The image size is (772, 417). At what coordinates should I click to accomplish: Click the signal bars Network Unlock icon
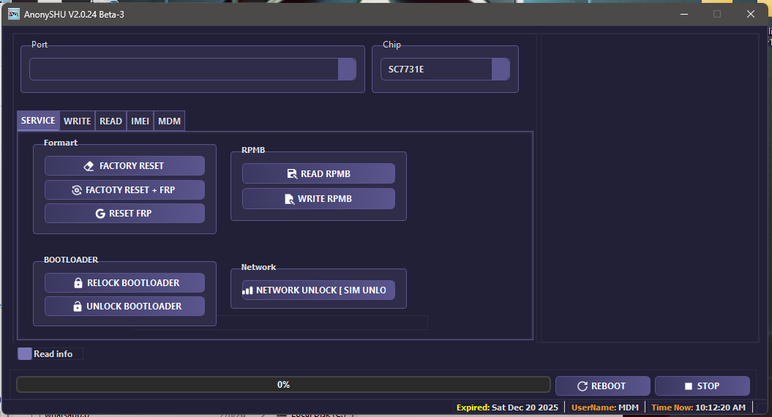pos(247,290)
